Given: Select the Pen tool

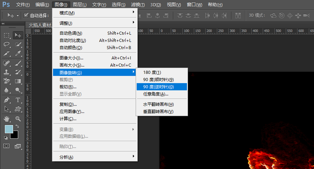Looking at the screenshot, I should [x=7, y=100].
